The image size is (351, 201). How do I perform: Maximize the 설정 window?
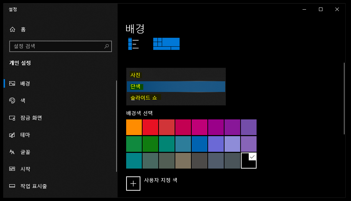point(321,9)
